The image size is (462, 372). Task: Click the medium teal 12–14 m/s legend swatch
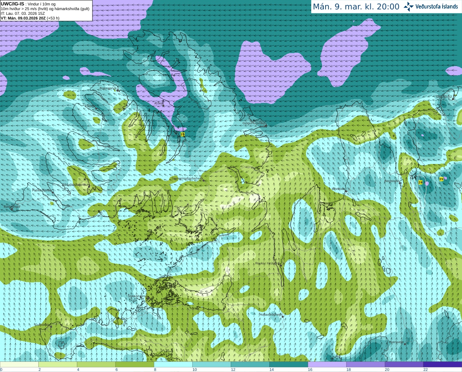coord(250,364)
